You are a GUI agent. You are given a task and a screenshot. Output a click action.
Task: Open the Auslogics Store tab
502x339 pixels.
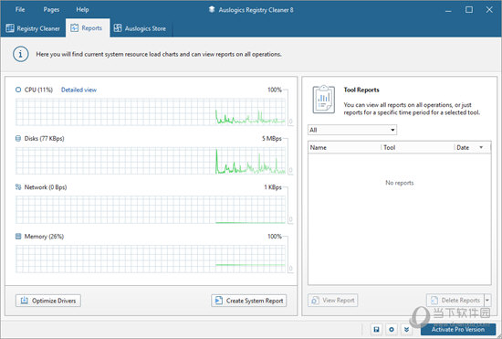pos(140,28)
